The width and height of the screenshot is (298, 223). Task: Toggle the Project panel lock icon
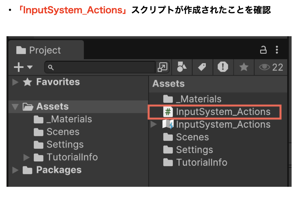[x=263, y=50]
